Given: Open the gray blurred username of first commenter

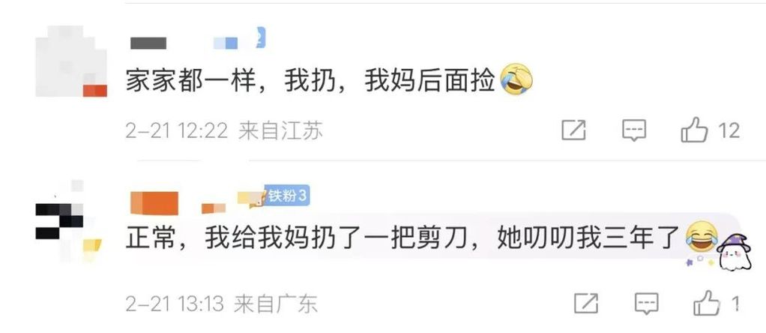Looking at the screenshot, I should (148, 43).
